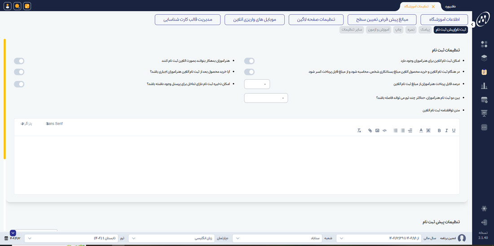Collapse sidebar with the chevron arrow
494x246 pixels.
click(472, 24)
